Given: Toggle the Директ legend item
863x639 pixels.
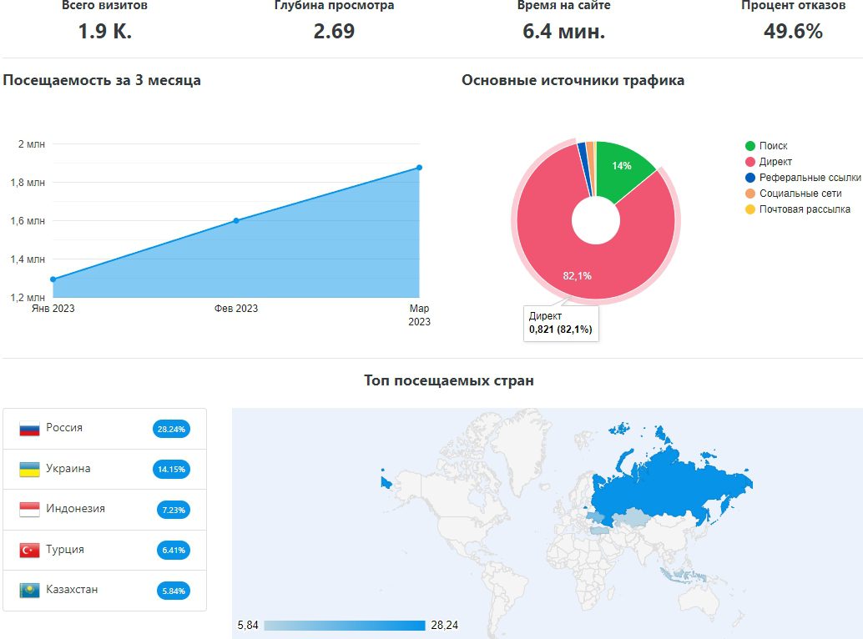Looking at the screenshot, I should coord(769,162).
